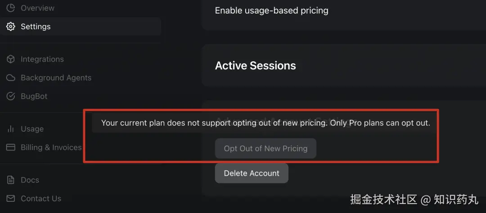This screenshot has width=486, height=213.
Task: Go to the Integrations label
Action: (x=42, y=59)
